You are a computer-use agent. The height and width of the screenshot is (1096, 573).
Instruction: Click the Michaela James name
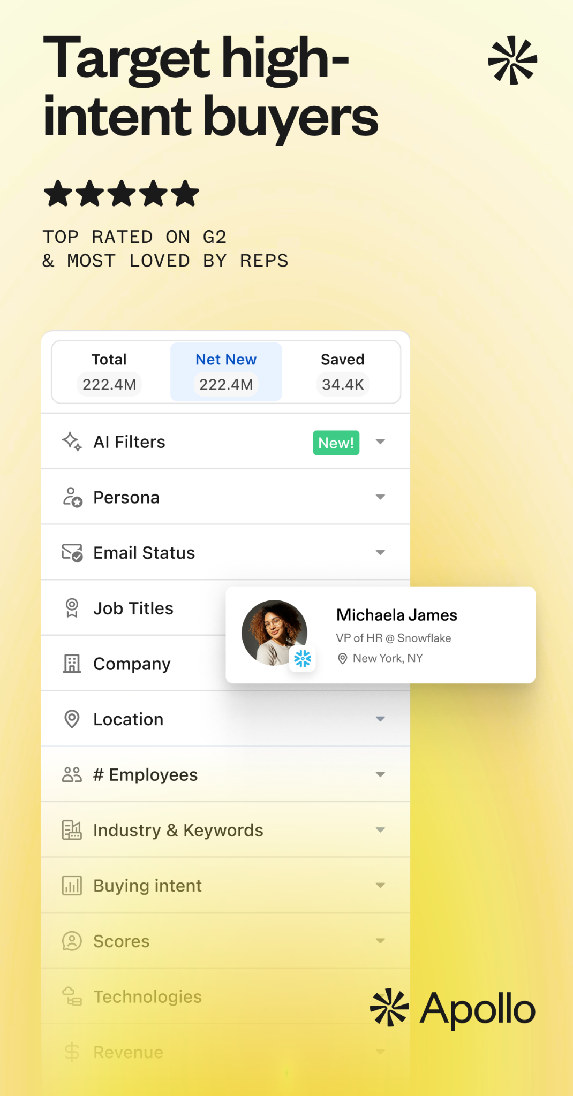point(397,615)
